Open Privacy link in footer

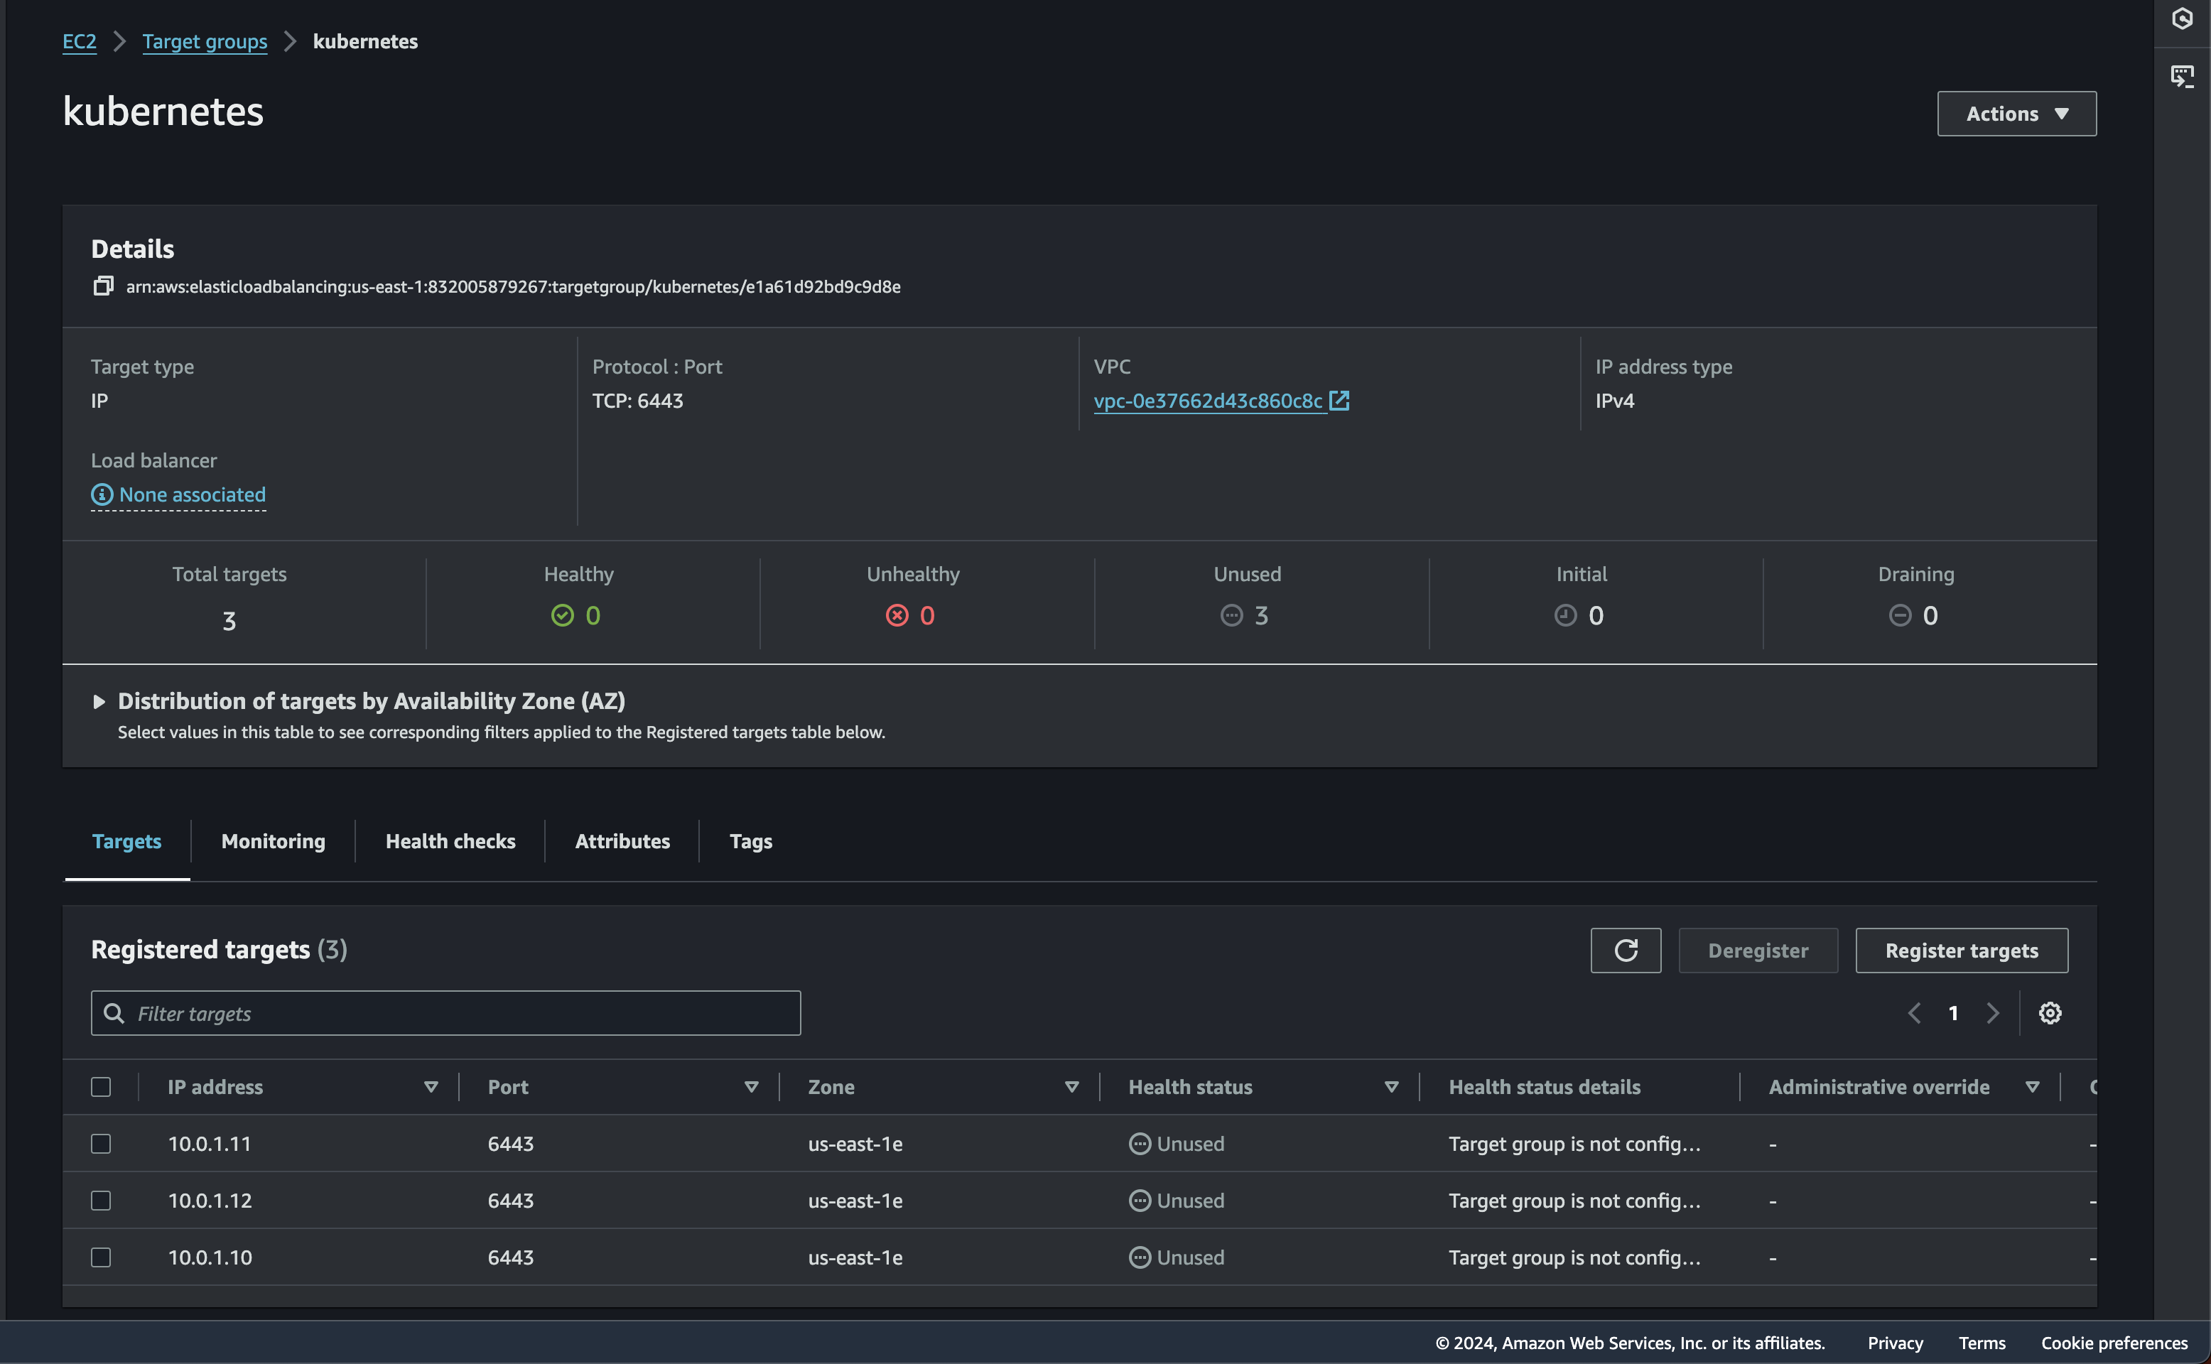(1894, 1343)
